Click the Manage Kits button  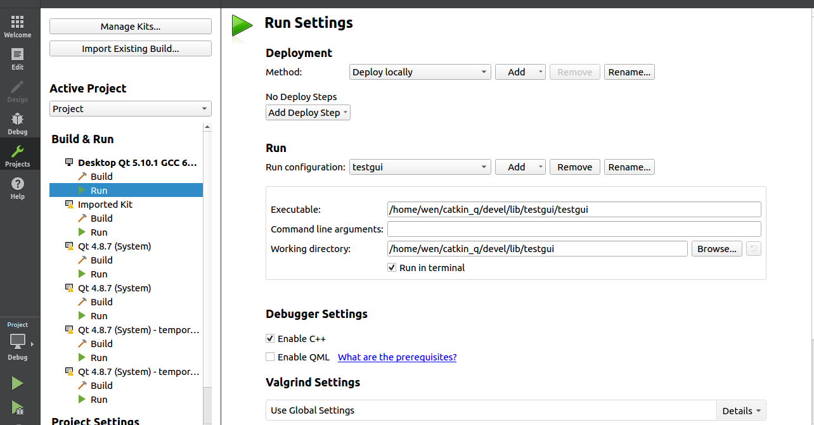[131, 27]
